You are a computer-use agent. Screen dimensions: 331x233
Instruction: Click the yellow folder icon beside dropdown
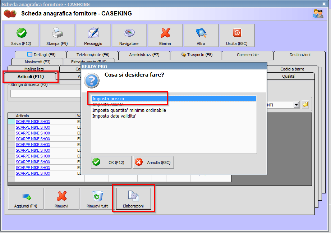(305, 104)
